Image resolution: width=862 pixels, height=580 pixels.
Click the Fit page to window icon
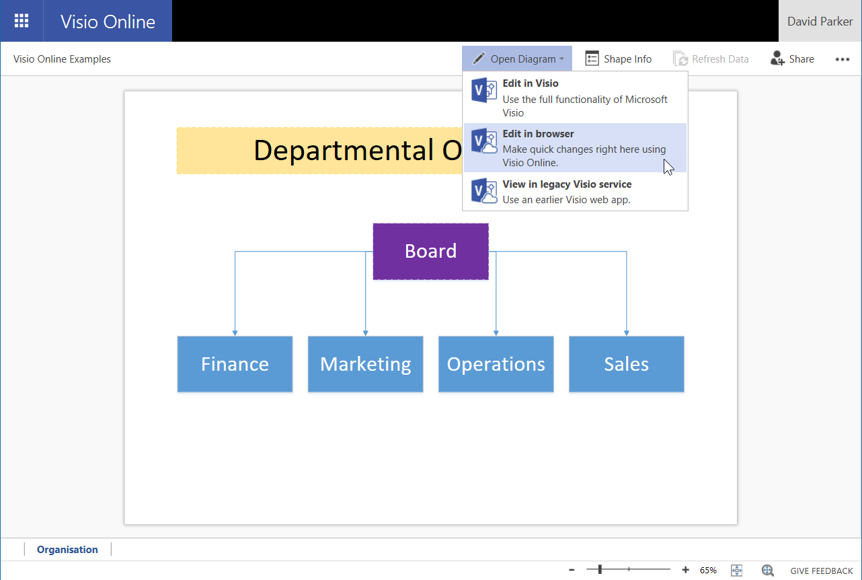(736, 570)
